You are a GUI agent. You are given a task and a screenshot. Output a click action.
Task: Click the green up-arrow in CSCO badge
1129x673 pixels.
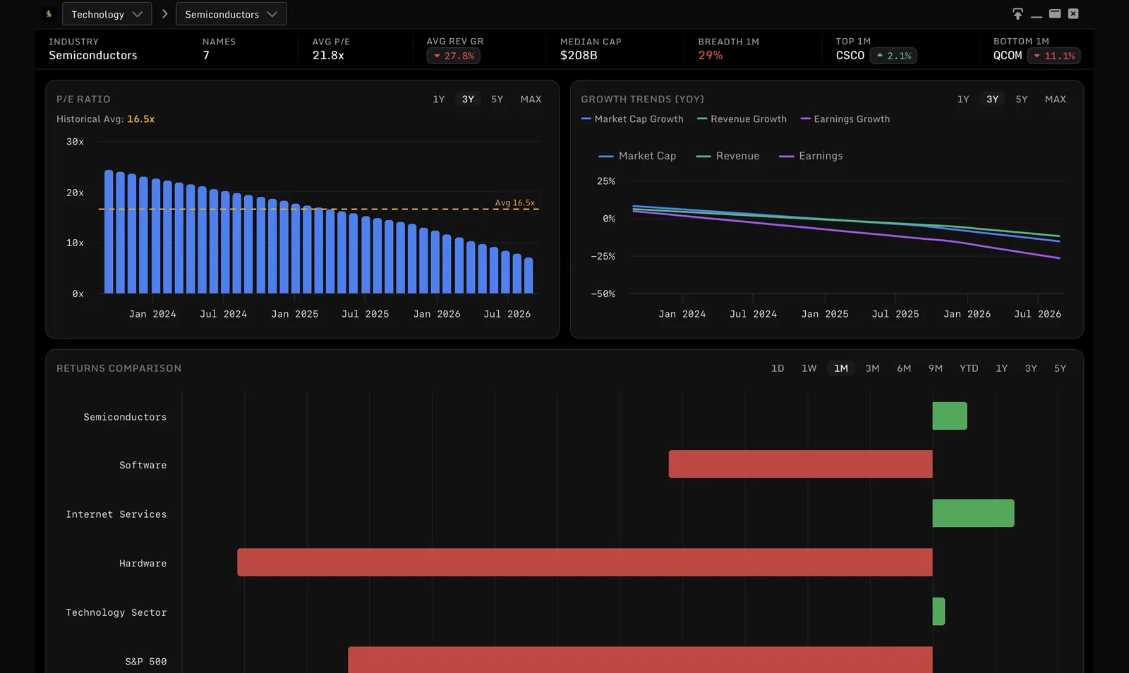point(880,55)
